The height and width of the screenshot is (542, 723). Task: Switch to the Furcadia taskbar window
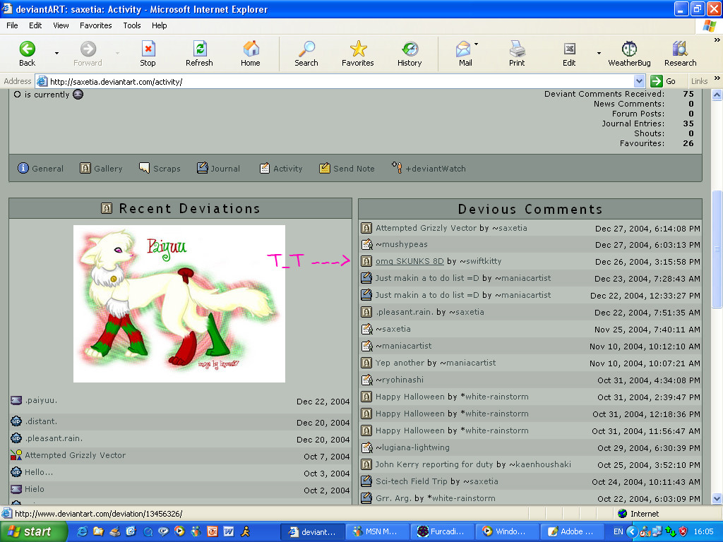[x=443, y=531]
